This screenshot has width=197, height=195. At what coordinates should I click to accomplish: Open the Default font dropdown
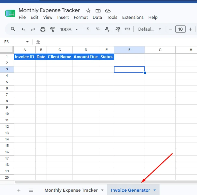tap(150, 29)
